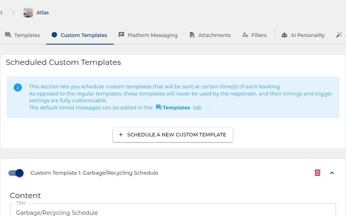Screen dimensions: 346x216
Task: Click the Scheduled Custom Templates heading
Action: (x=63, y=62)
